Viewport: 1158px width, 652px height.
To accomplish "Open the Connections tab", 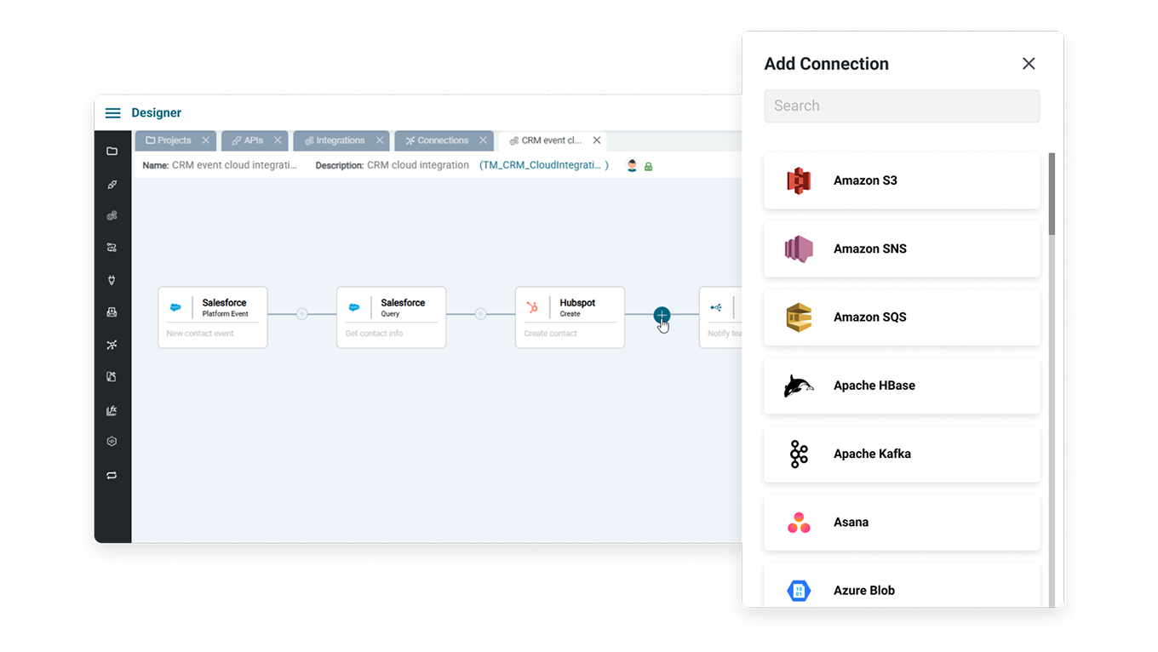I will pos(437,140).
